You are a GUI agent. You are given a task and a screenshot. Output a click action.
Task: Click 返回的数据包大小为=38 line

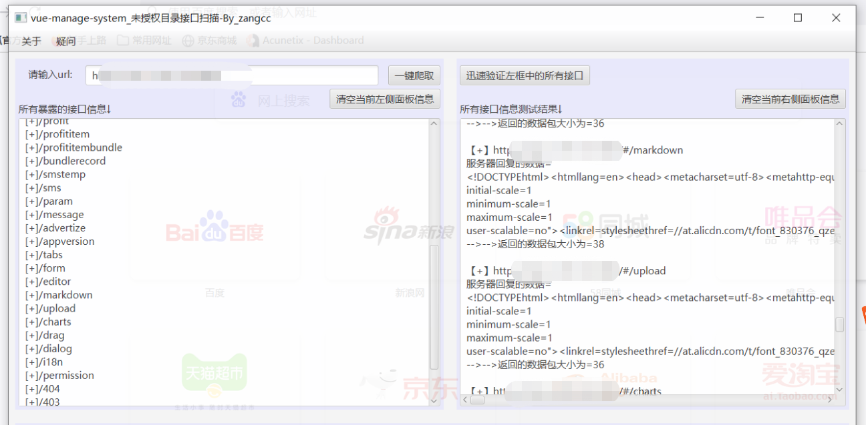pyautogui.click(x=535, y=244)
